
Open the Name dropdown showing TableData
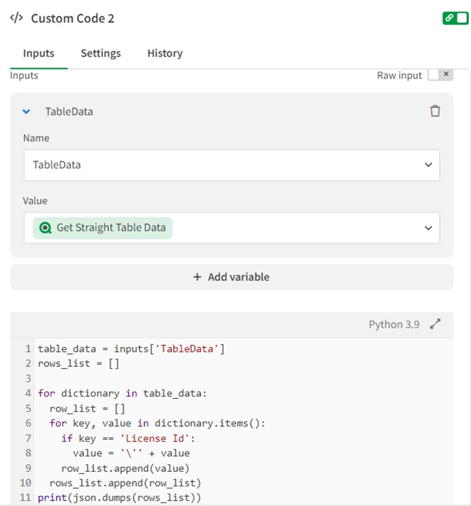(232, 165)
